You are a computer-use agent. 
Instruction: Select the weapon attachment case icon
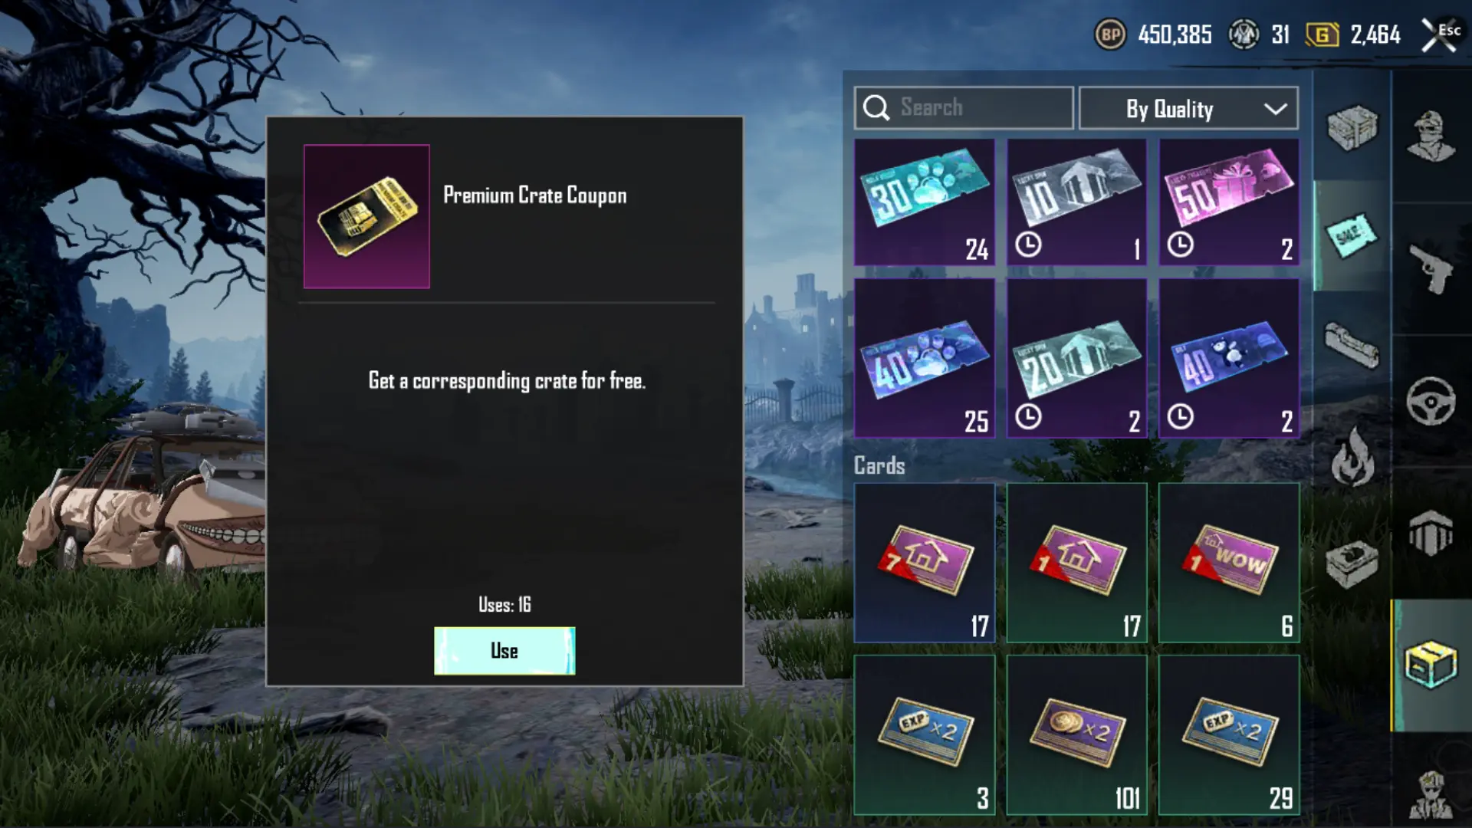[x=1352, y=345]
